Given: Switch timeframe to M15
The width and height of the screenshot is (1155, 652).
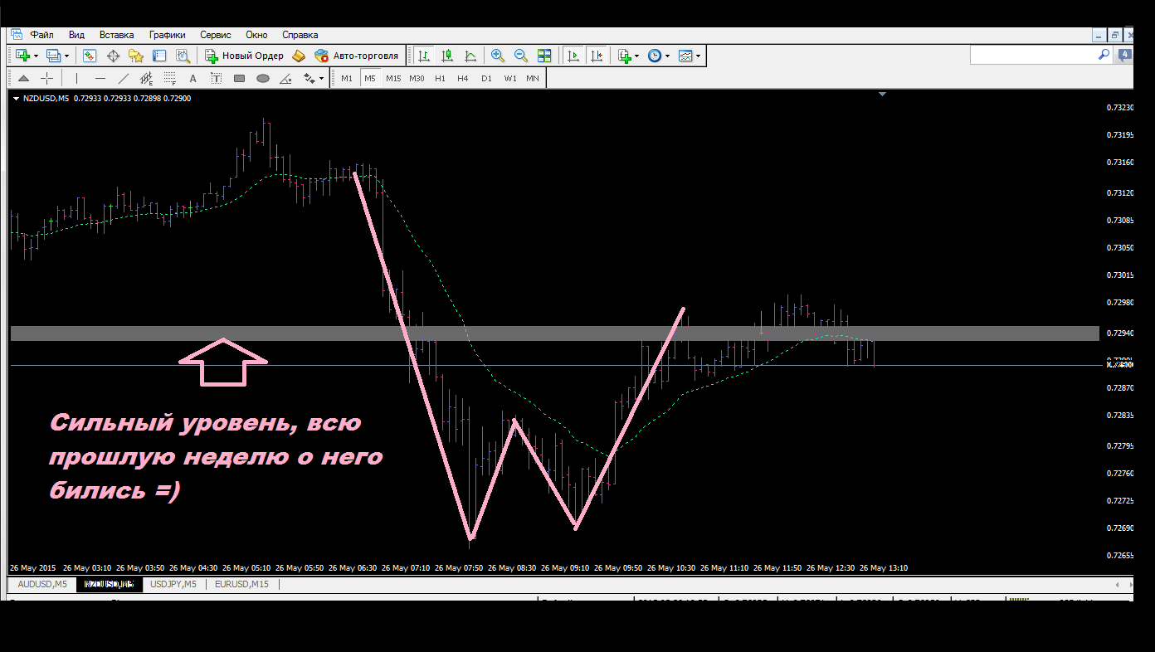Looking at the screenshot, I should pos(393,79).
